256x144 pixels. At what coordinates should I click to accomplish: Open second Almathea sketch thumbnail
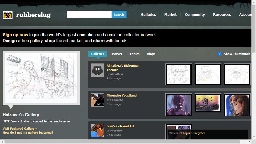click(208, 74)
